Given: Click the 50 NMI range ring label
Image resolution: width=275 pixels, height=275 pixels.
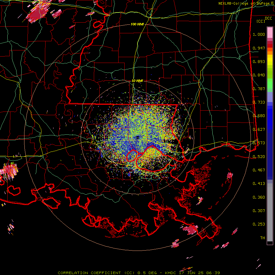Looking at the screenshot, I should (x=137, y=81).
